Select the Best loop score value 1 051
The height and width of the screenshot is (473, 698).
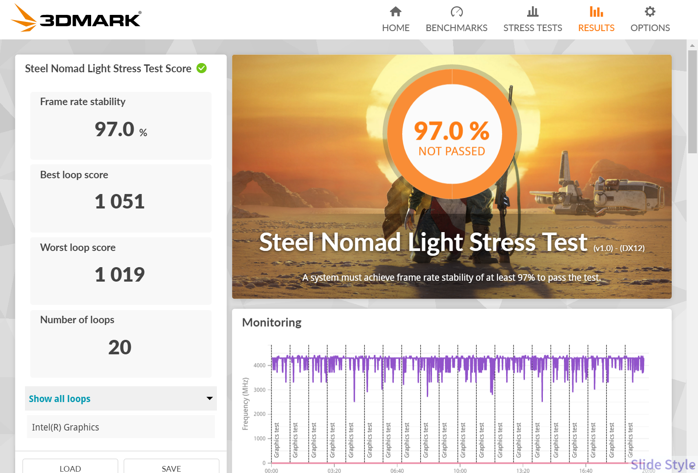point(120,201)
